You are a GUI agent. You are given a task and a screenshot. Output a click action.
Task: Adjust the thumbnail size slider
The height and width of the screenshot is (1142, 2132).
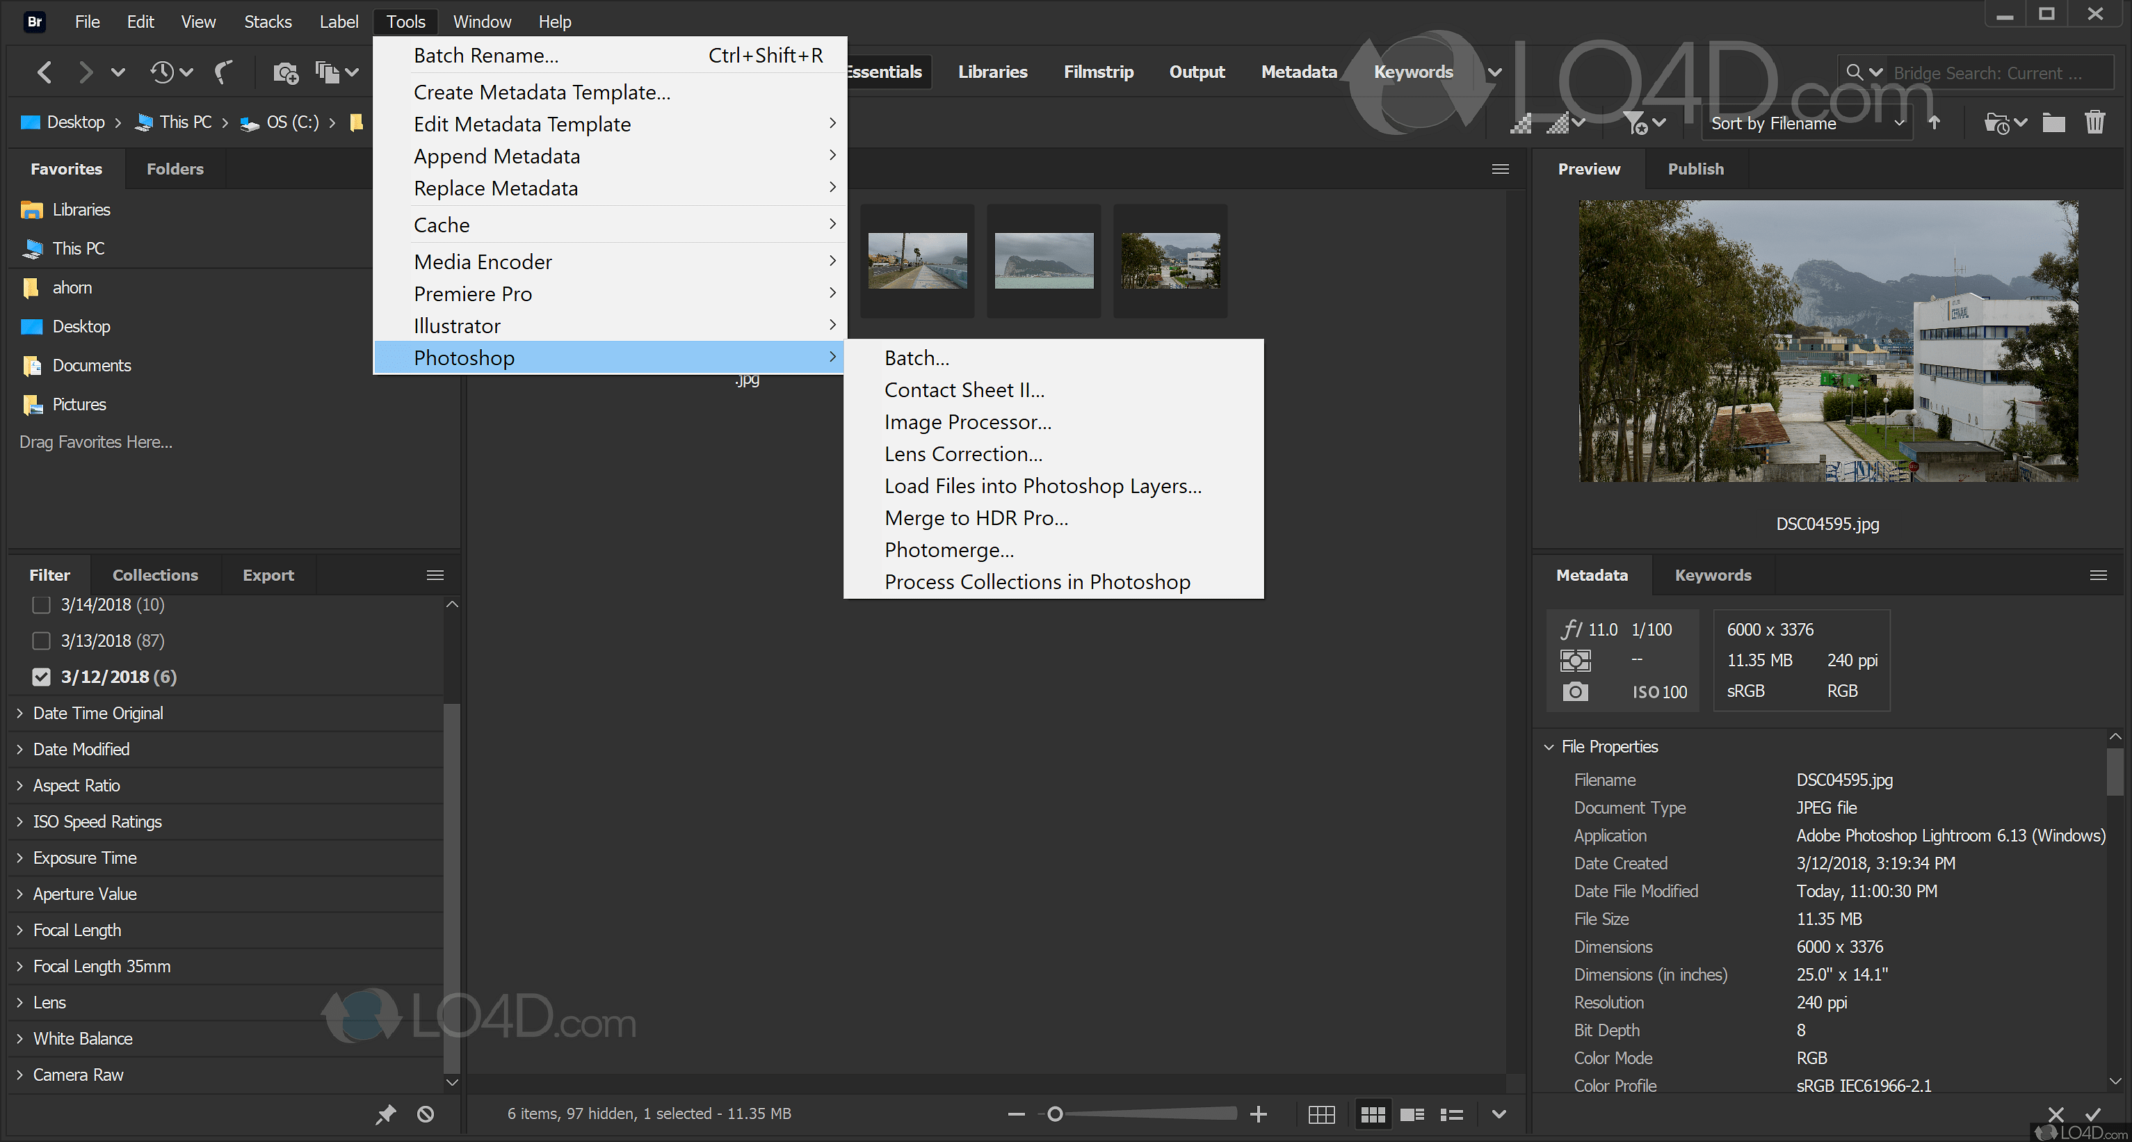(1054, 1114)
